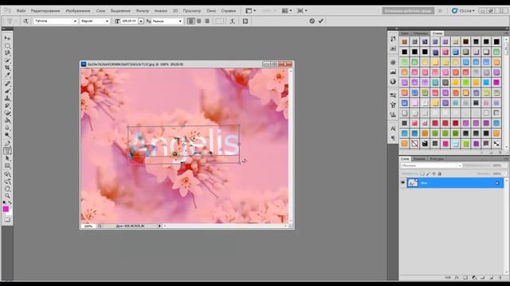Select the Rectangle shape tool

coord(7,166)
